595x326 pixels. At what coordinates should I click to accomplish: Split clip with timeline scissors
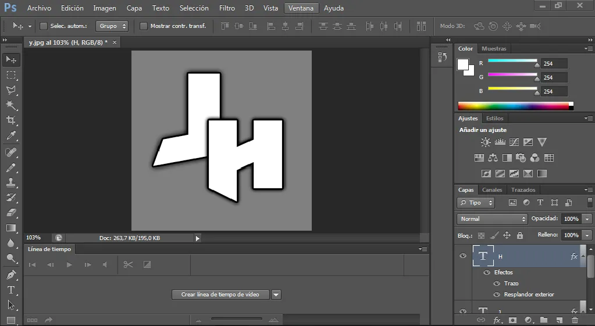[129, 264]
